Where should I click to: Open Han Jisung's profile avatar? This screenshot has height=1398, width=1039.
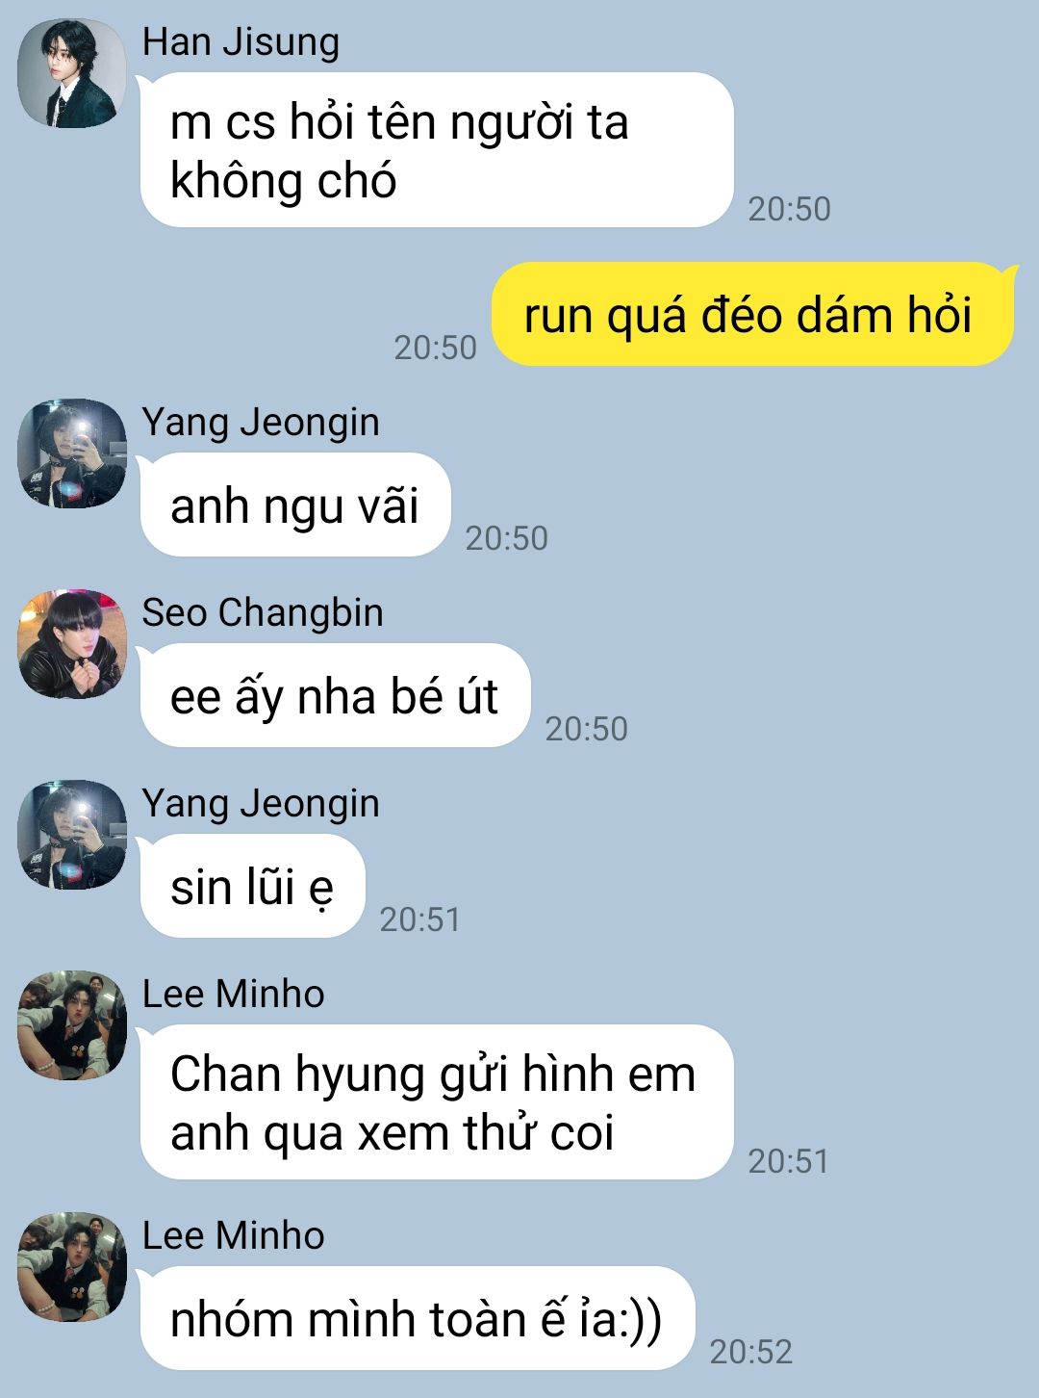72,73
